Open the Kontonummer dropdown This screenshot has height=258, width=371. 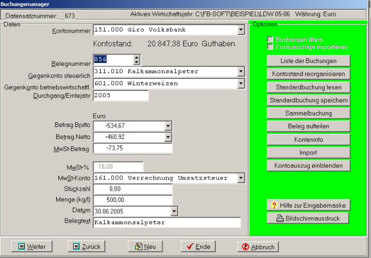coord(241,30)
